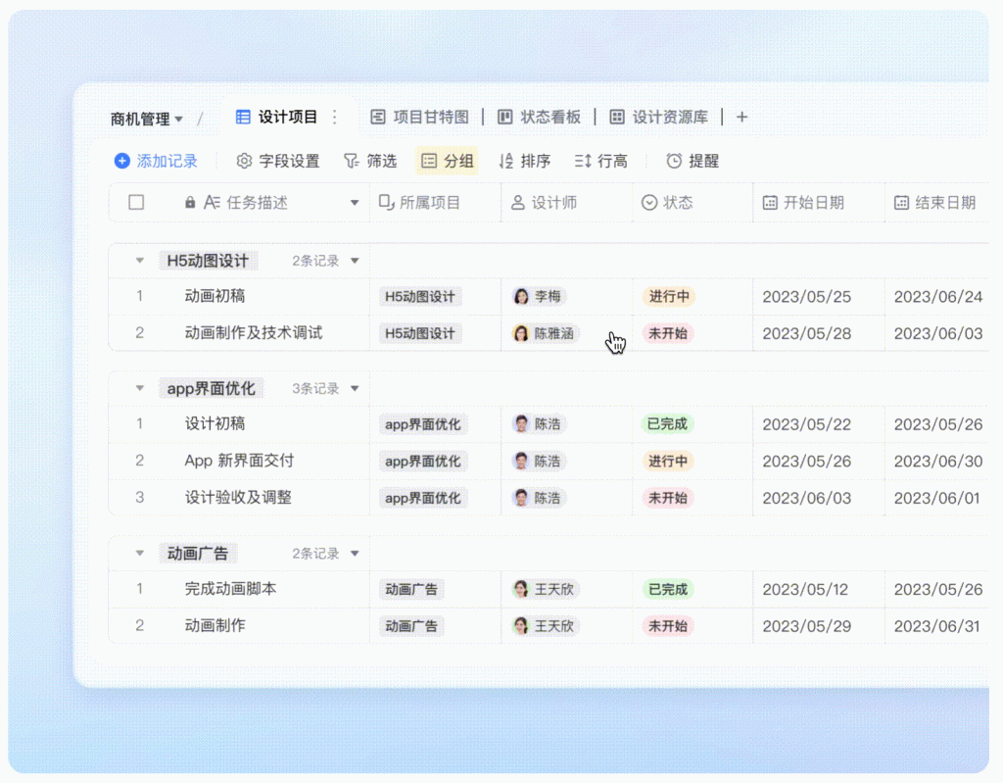Click the 排序 sort icon
The image size is (1003, 783).
click(x=505, y=161)
